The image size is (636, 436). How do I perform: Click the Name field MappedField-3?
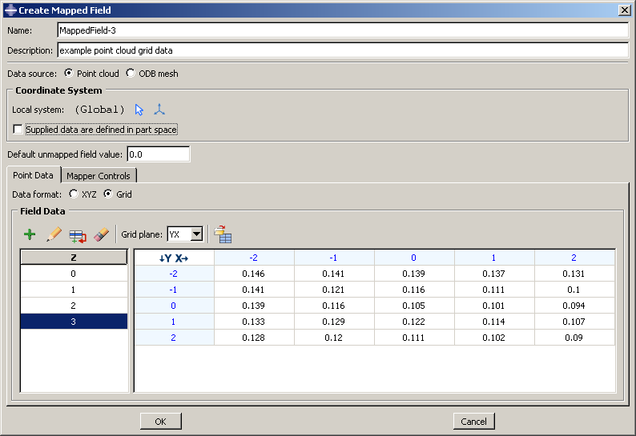(x=343, y=30)
